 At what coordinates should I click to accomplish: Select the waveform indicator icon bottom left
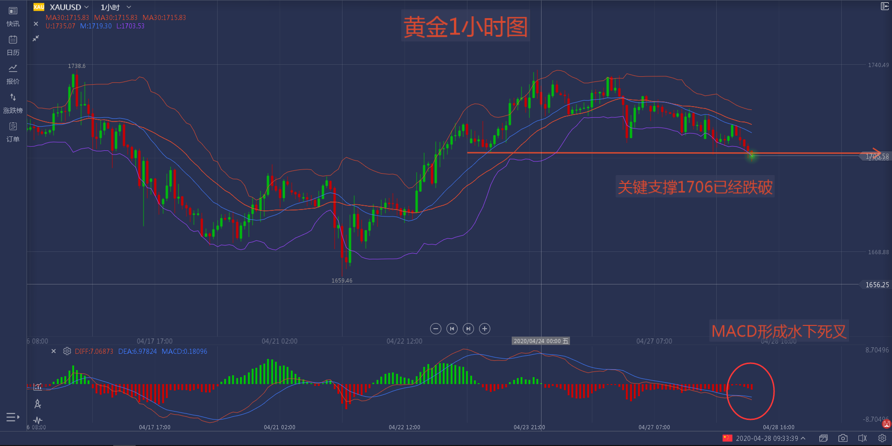pos(37,420)
